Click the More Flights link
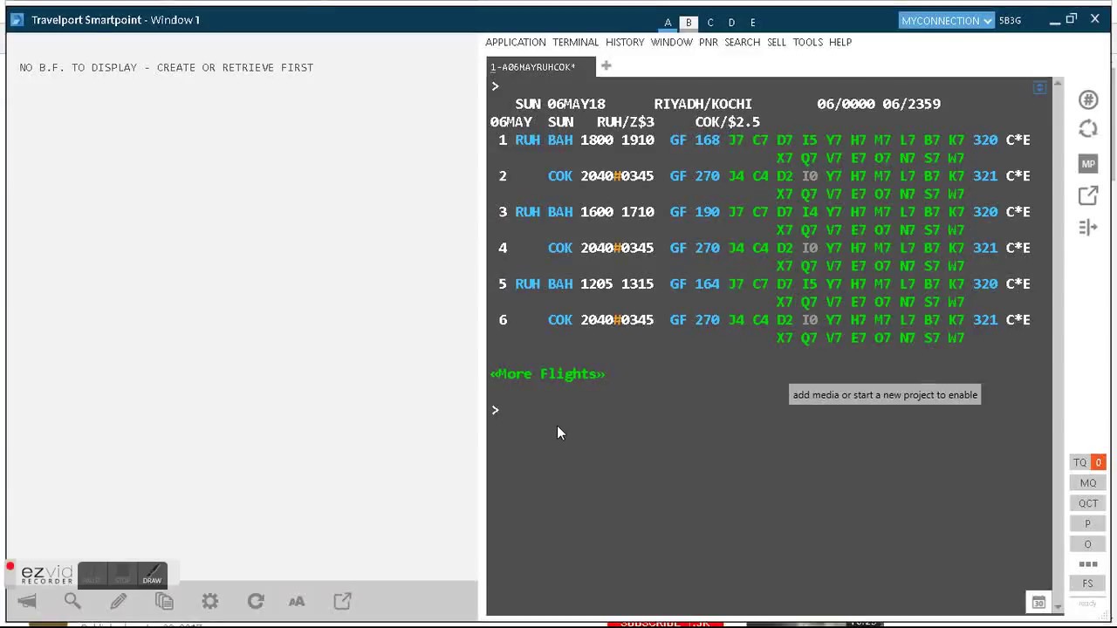This screenshot has width=1117, height=628. (x=547, y=373)
